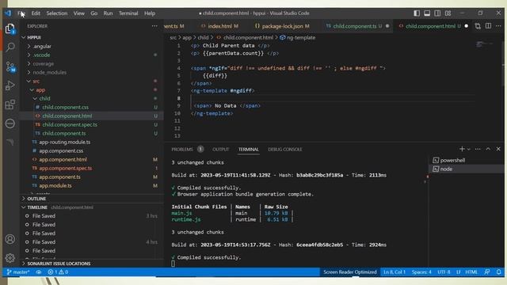This screenshot has height=285, width=507.
Task: Switch to the OUTPUT panel tab
Action: [x=220, y=150]
